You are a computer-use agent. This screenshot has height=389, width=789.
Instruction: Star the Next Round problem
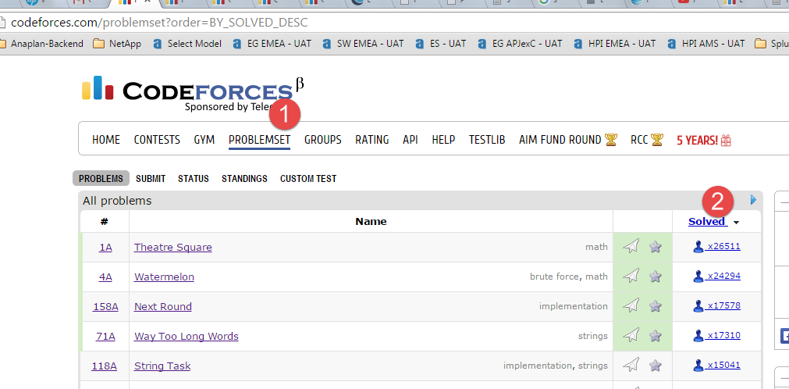[655, 306]
